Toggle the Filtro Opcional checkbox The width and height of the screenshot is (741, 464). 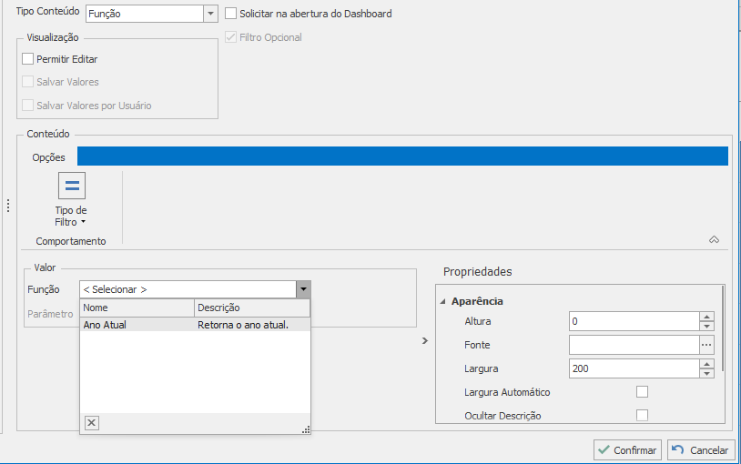point(230,37)
